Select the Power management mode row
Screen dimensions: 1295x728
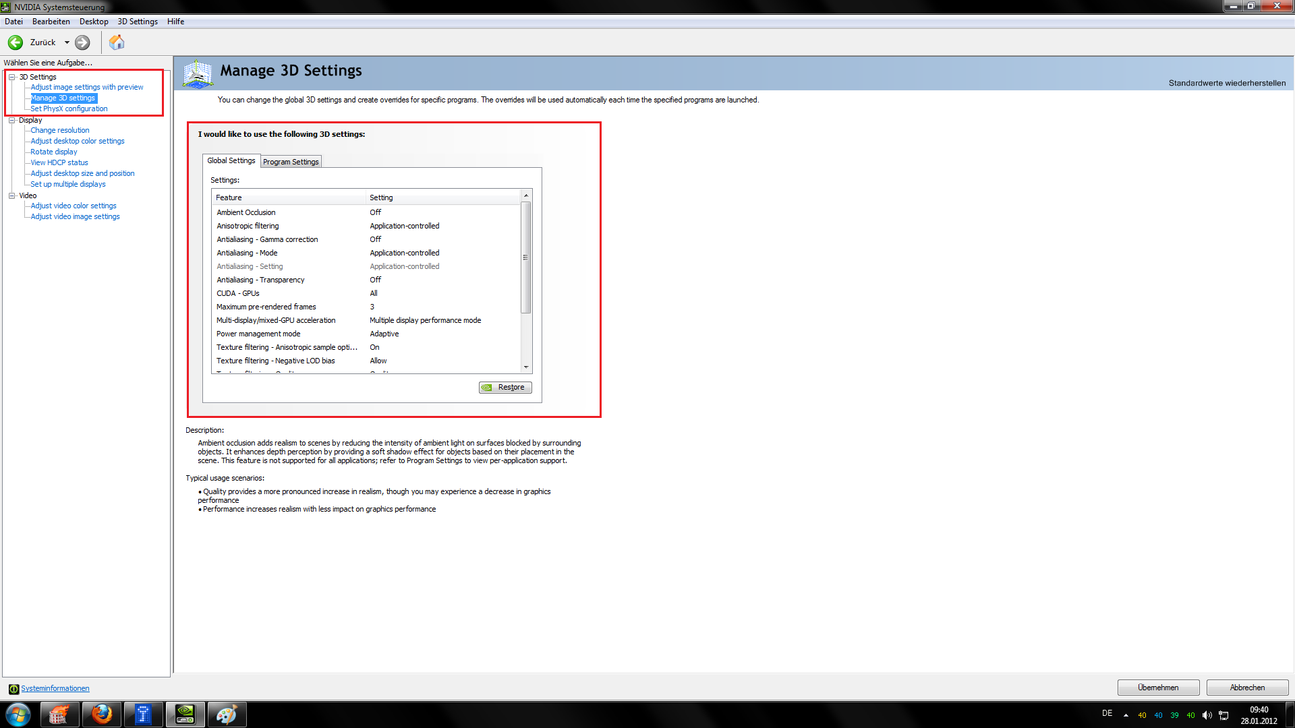click(366, 334)
